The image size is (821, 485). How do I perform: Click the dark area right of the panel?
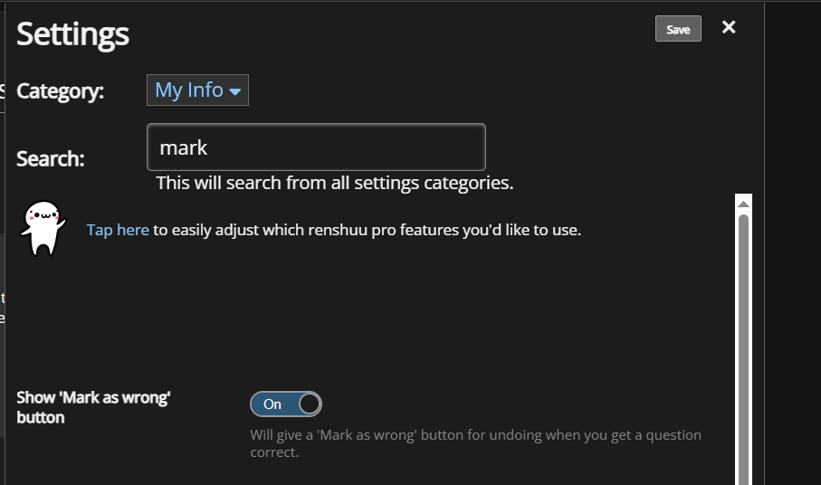(793, 241)
